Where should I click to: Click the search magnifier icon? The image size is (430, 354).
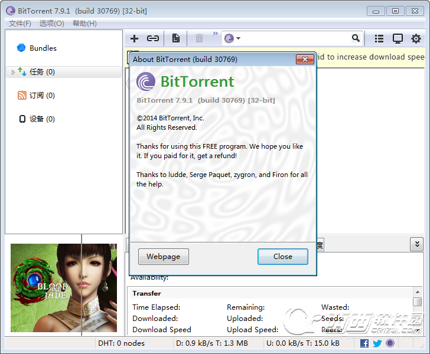point(356,38)
